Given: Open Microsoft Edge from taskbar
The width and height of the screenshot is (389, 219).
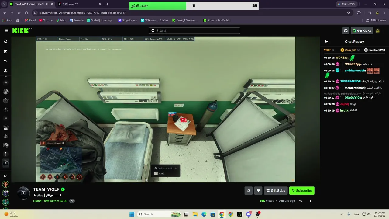Looking at the screenshot, I should tap(204, 214).
